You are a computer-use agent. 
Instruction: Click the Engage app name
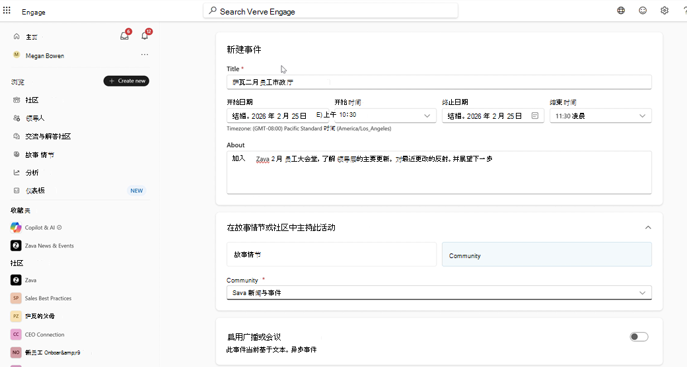point(34,12)
